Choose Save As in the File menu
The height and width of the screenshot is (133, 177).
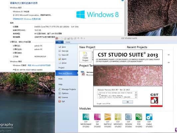point(63,51)
